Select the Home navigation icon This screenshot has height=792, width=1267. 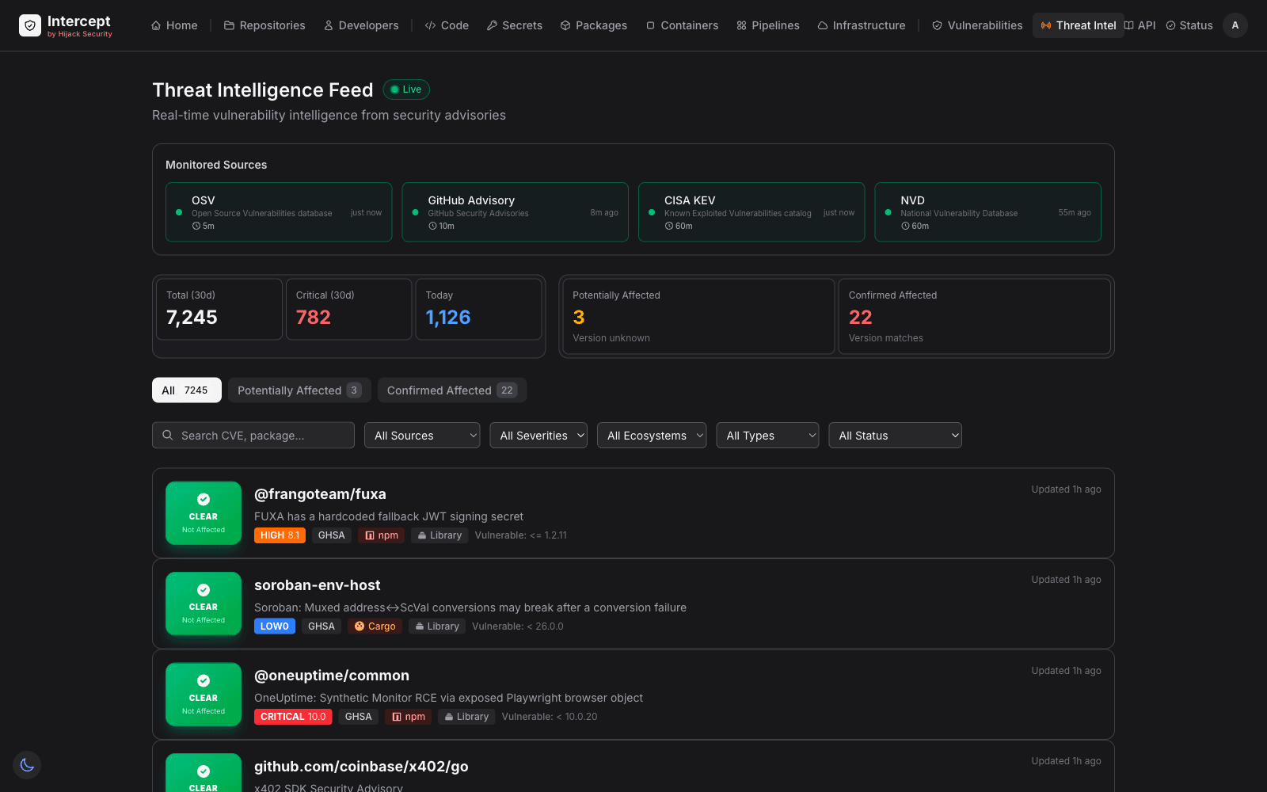pos(155,25)
